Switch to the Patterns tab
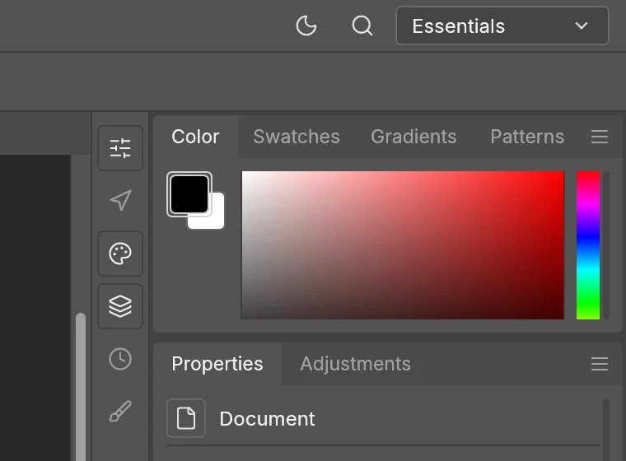This screenshot has height=461, width=626. click(x=527, y=137)
